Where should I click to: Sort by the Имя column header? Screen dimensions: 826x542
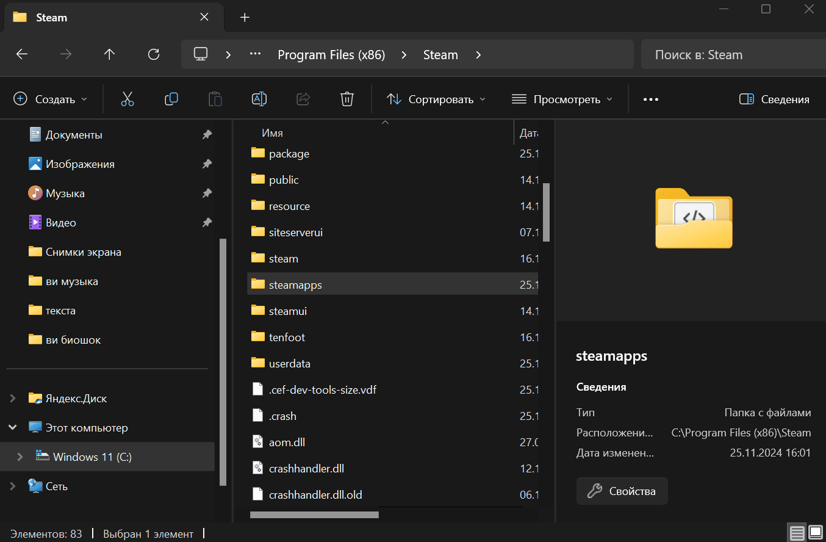pyautogui.click(x=272, y=132)
